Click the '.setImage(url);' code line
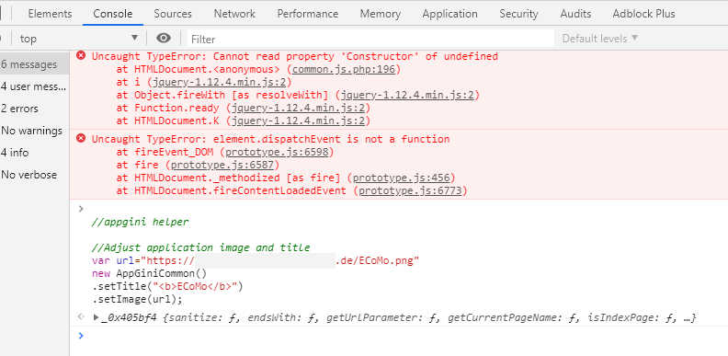The height and width of the screenshot is (356, 728). click(x=138, y=299)
